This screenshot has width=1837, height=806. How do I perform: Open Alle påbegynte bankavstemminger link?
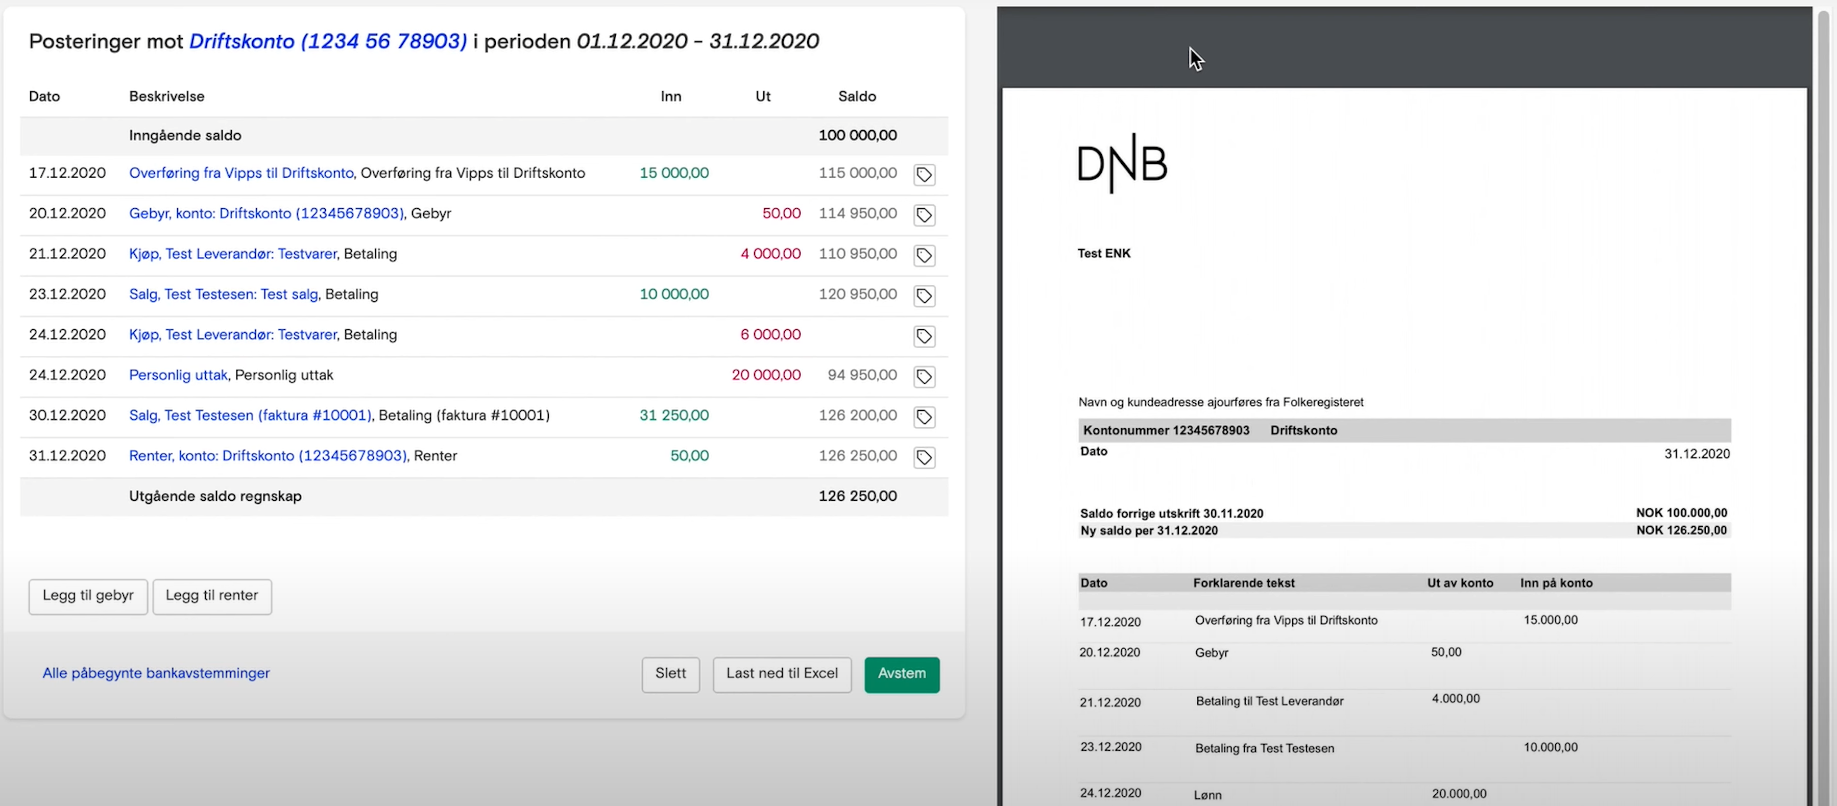[156, 673]
